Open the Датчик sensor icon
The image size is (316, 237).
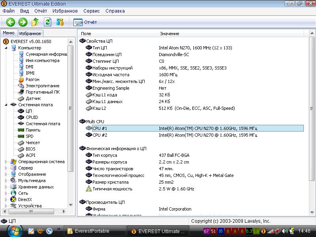tap(21, 98)
